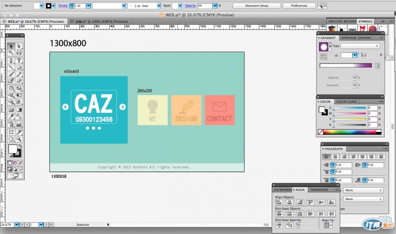
Task: Click Vertical Align Top in Align panel
Action: [x=310, y=202]
